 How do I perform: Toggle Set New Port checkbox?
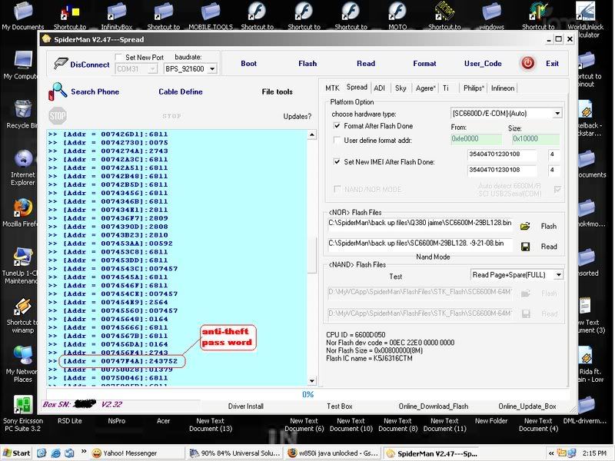118,57
